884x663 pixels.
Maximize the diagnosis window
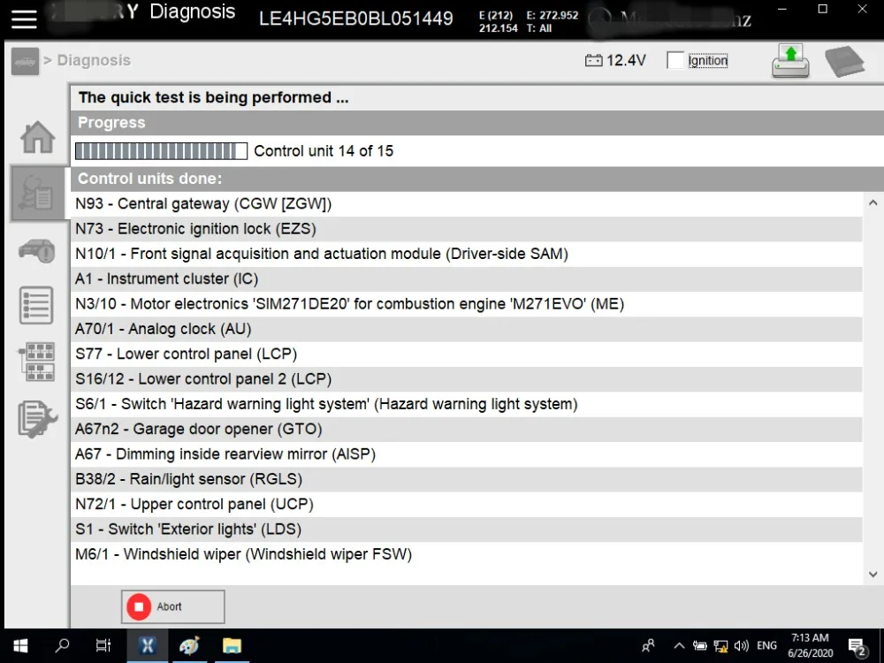[x=822, y=9]
